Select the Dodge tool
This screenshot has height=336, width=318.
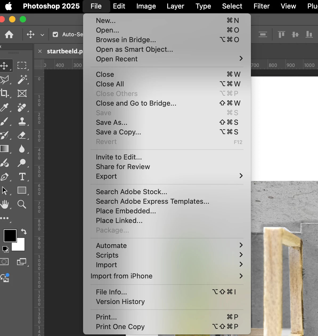point(22,163)
